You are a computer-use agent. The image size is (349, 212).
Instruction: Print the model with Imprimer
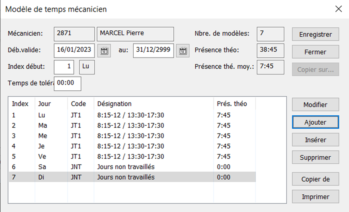315,197
